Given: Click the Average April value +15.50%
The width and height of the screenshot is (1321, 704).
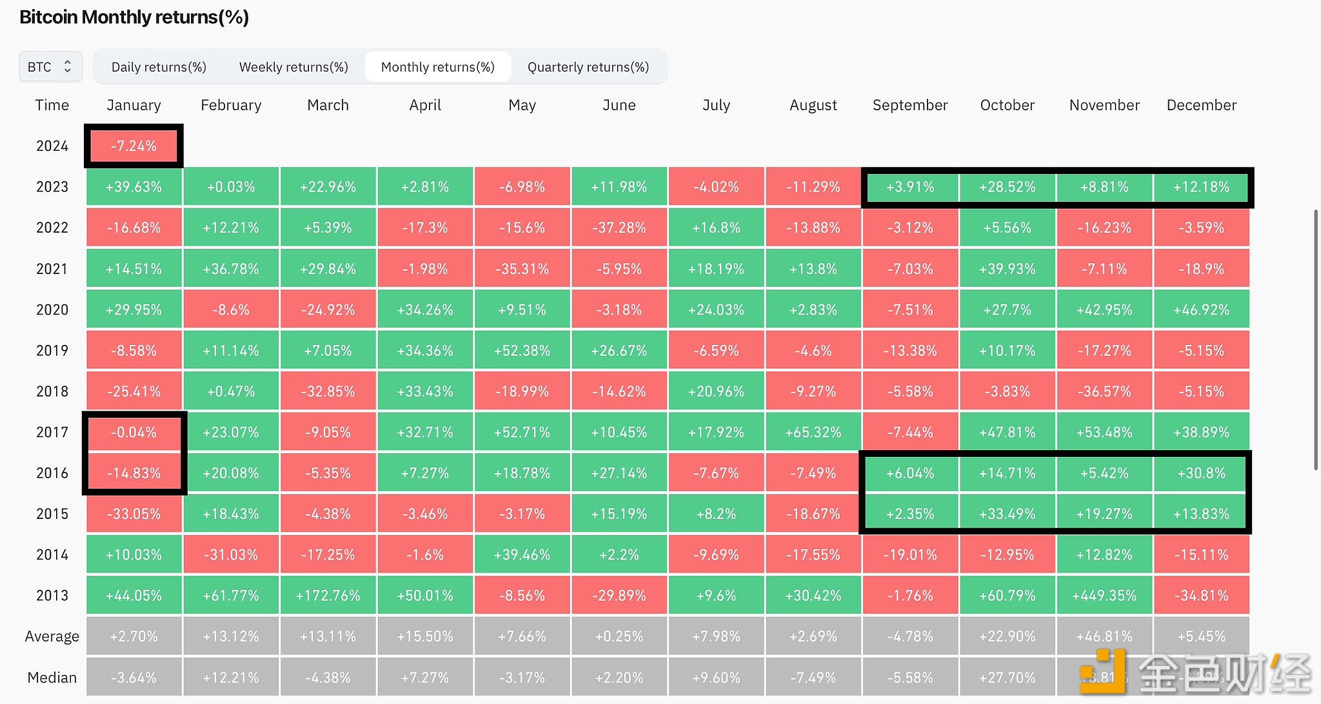Looking at the screenshot, I should [425, 636].
